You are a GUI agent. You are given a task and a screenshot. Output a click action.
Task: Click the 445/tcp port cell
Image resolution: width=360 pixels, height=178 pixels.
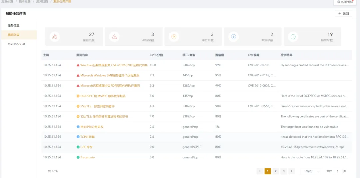pos(187,75)
